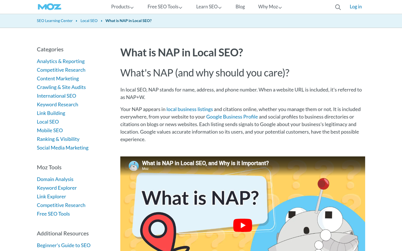Open the Blog menu item
Image resolution: width=402 pixels, height=251 pixels.
click(240, 7)
